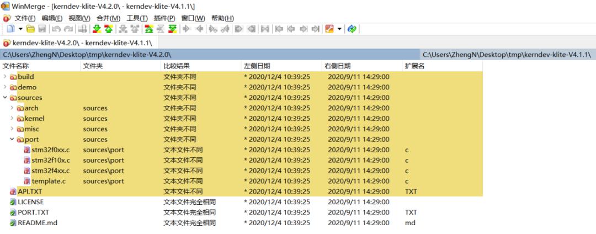Click the build folder icon
This screenshot has height=234, width=596.
click(14, 77)
